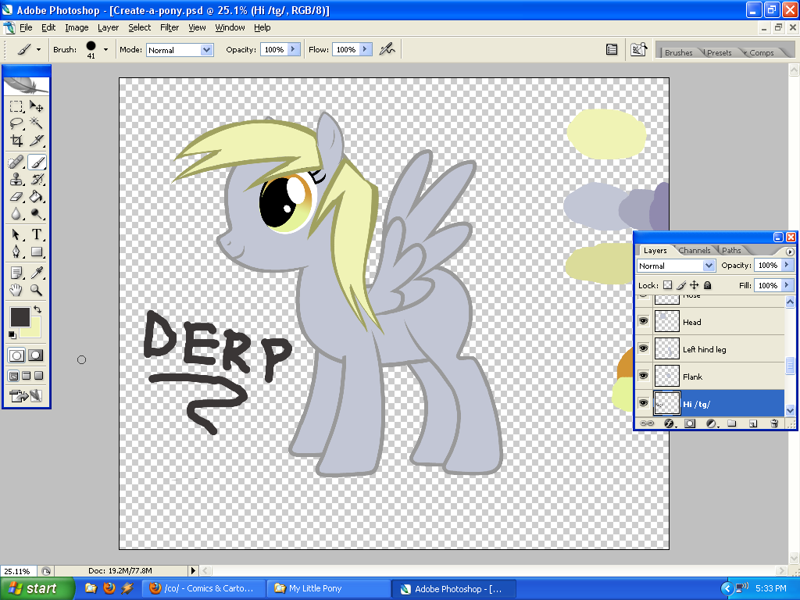This screenshot has height=600, width=800.
Task: Select the Crop tool
Action: pyautogui.click(x=16, y=141)
